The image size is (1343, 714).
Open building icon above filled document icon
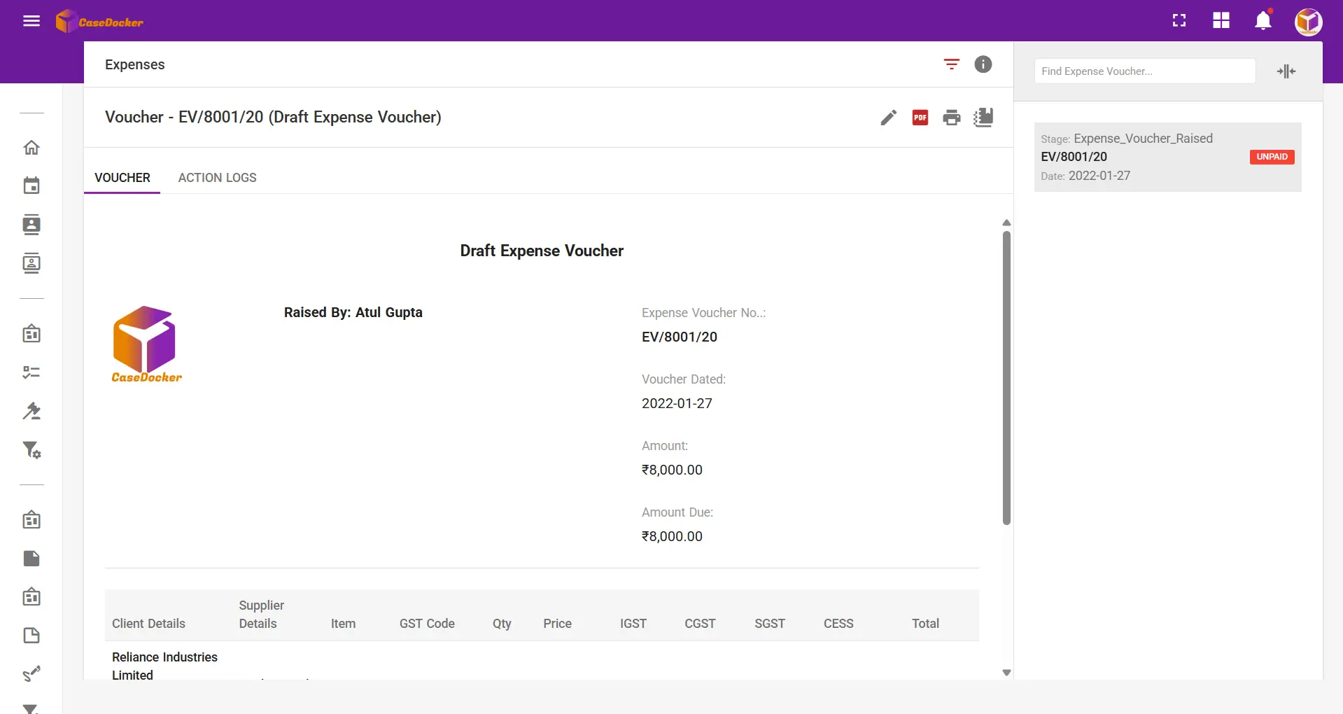coord(31,519)
